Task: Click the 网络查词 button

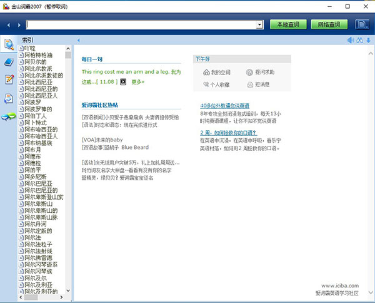Action: point(329,24)
